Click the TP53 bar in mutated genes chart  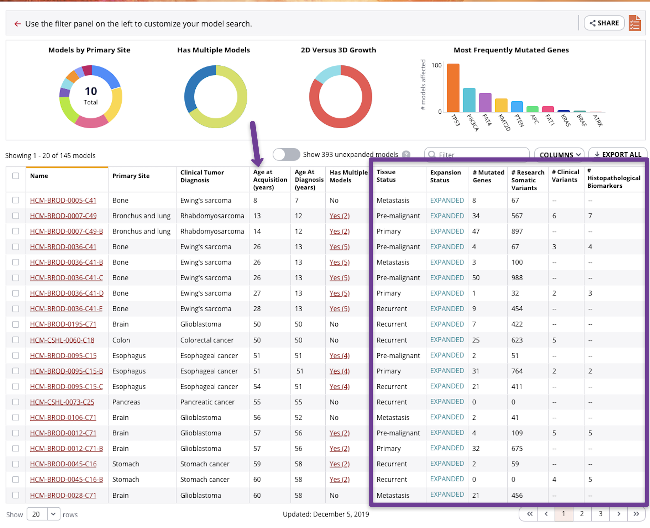click(x=452, y=88)
